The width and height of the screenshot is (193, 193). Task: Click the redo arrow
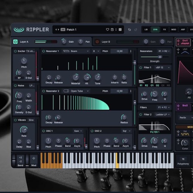[x=136, y=30]
